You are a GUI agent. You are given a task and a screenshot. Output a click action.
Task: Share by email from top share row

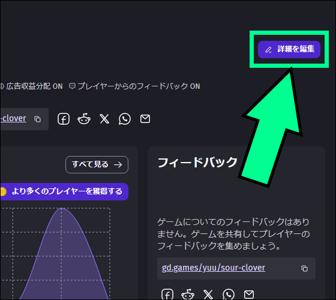[145, 119]
